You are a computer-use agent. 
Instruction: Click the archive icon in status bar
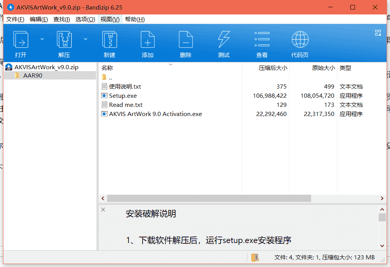point(255,257)
